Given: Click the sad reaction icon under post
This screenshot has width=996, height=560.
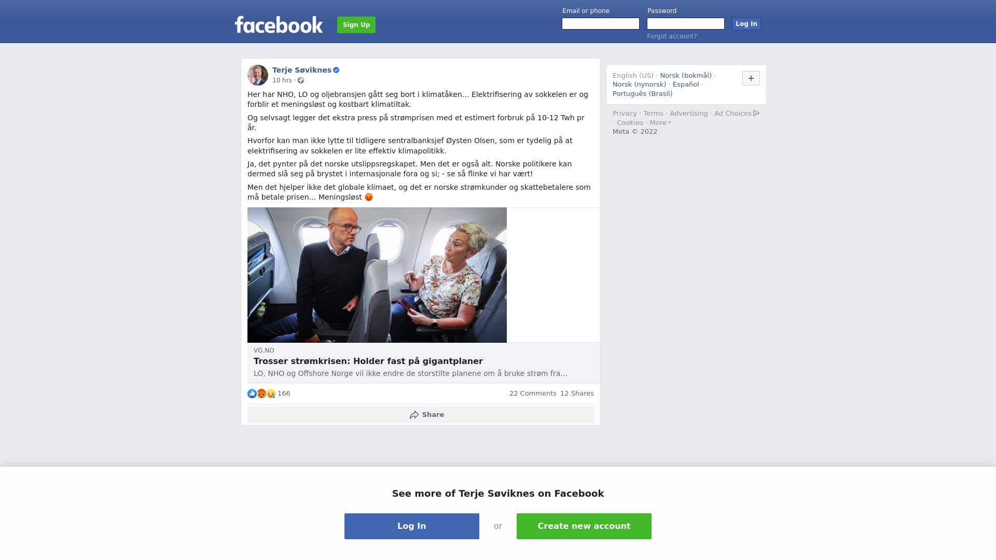Looking at the screenshot, I should 271,394.
